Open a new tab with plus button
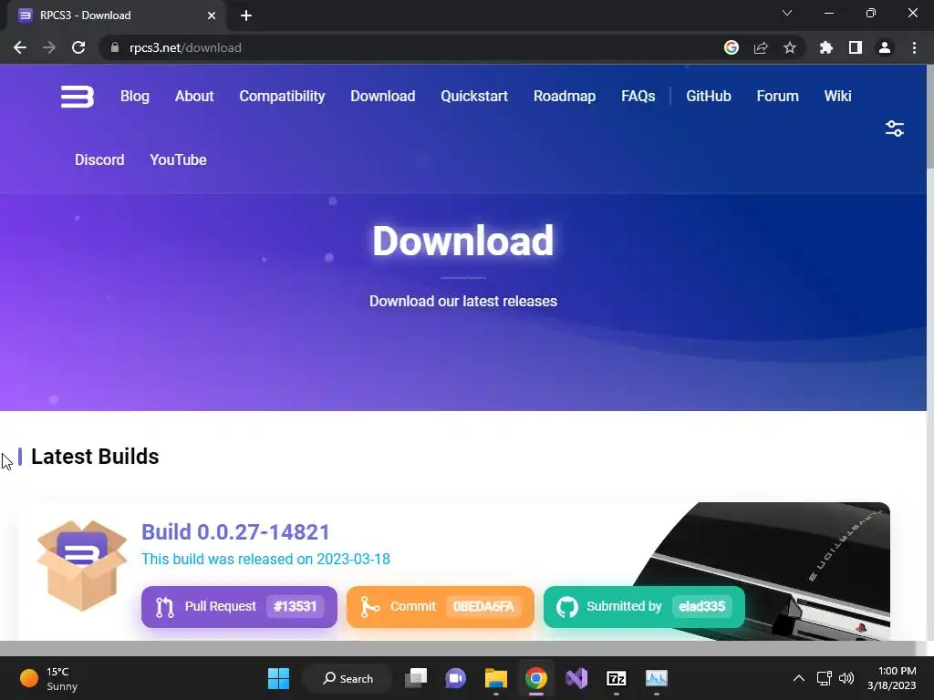The width and height of the screenshot is (934, 700). [x=246, y=15]
